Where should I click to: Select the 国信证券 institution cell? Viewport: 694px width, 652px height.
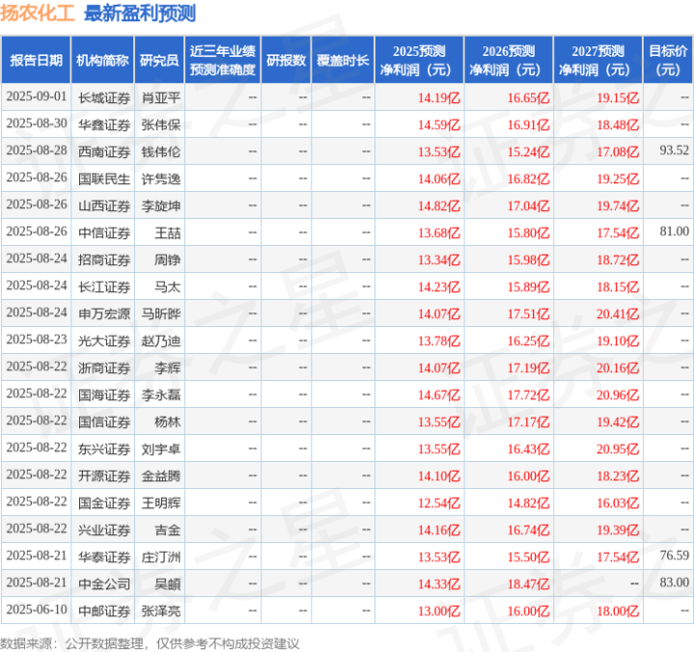click(104, 421)
